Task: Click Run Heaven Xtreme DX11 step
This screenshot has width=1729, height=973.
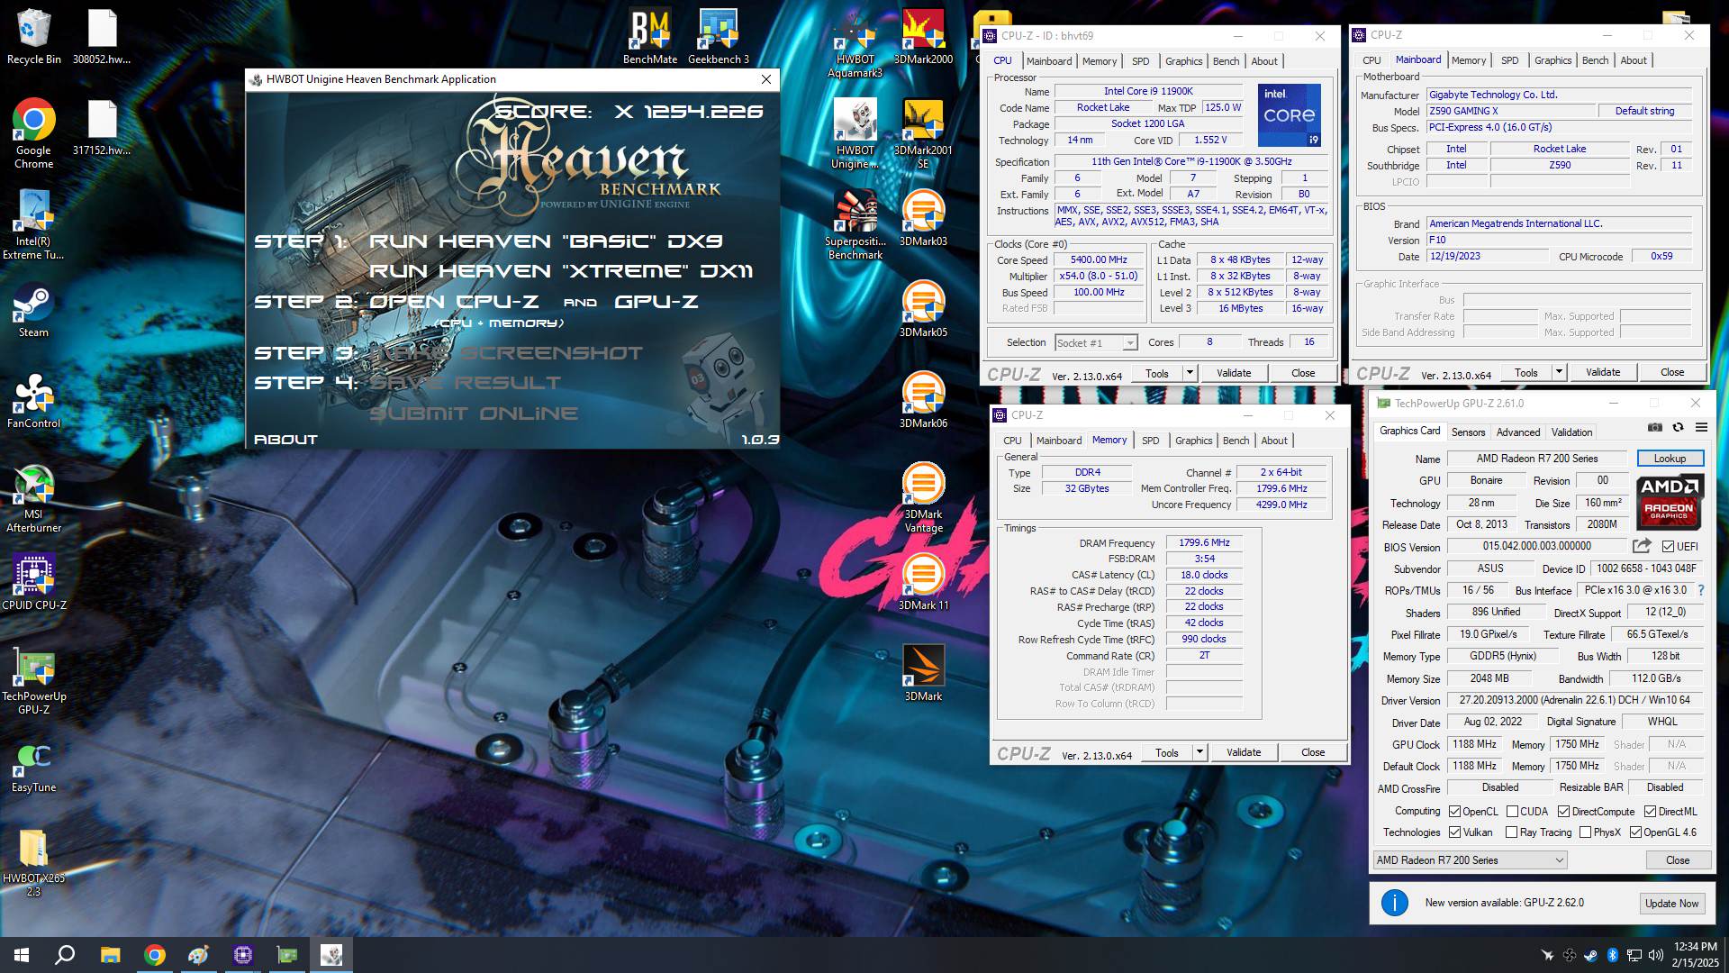Action: click(560, 271)
